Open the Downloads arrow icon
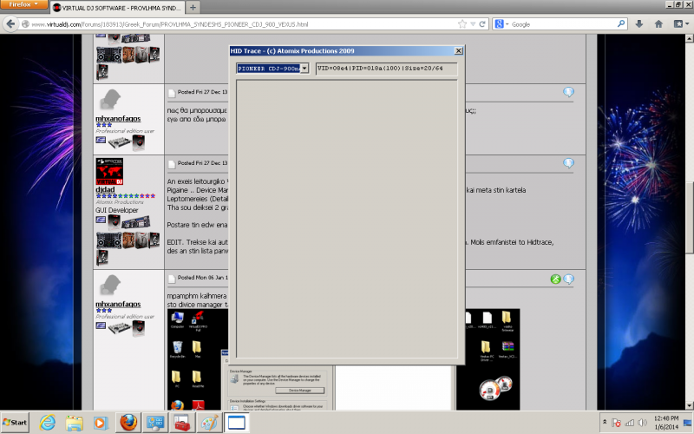 pyautogui.click(x=639, y=24)
